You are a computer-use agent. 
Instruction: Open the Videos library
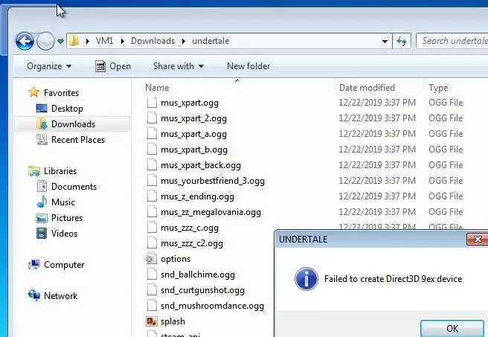coord(64,234)
